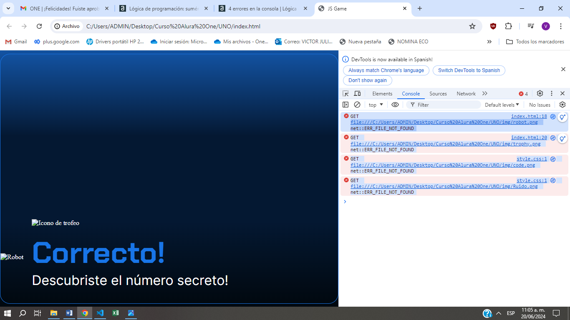Open DevTools customize menu (three dots)
This screenshot has width=570, height=320.
pyautogui.click(x=552, y=93)
